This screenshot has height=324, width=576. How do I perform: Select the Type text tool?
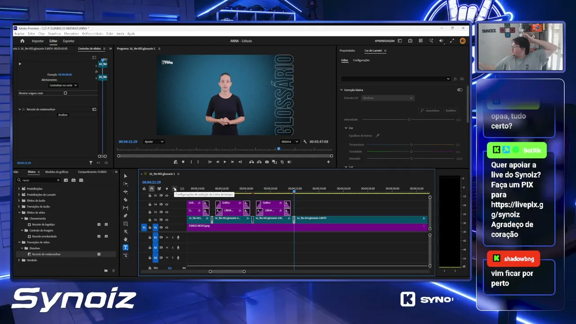[x=126, y=247]
